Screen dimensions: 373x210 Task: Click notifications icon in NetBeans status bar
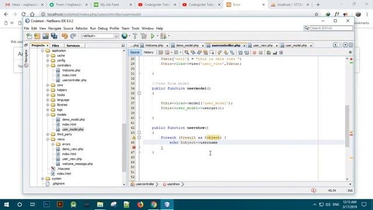314,191
